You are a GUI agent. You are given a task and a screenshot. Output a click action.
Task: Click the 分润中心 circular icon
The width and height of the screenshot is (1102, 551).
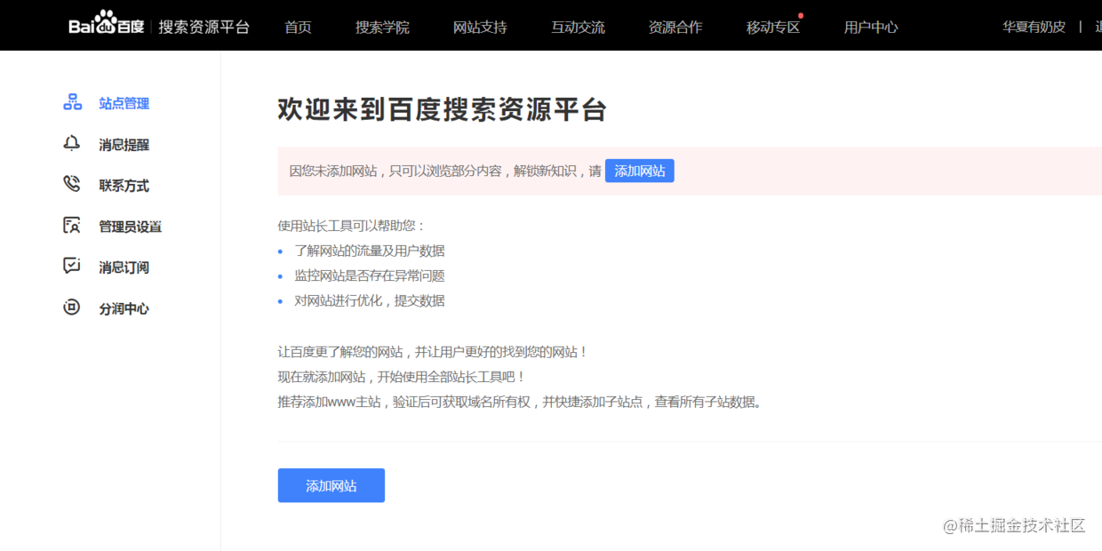tap(72, 307)
